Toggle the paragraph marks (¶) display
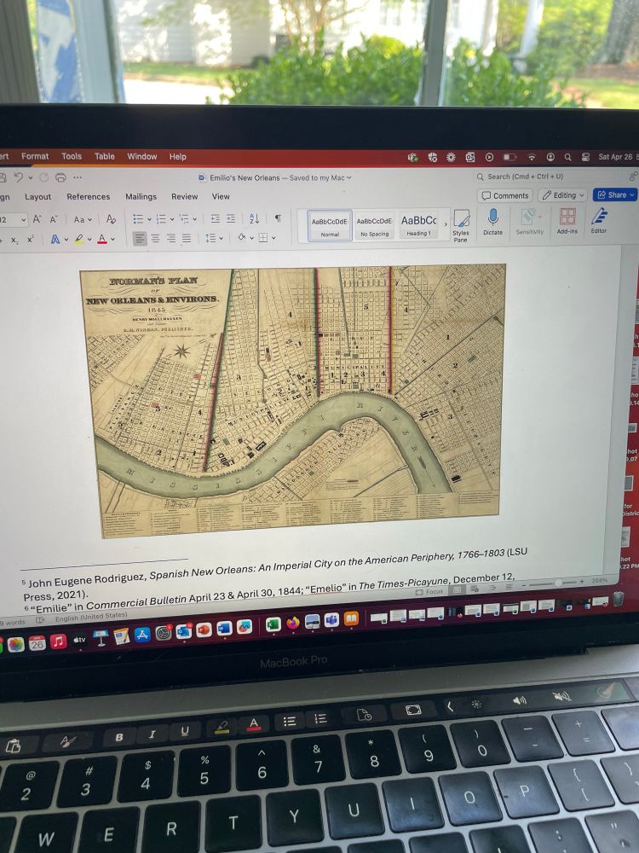Viewport: 639px width, 853px height. [x=278, y=218]
